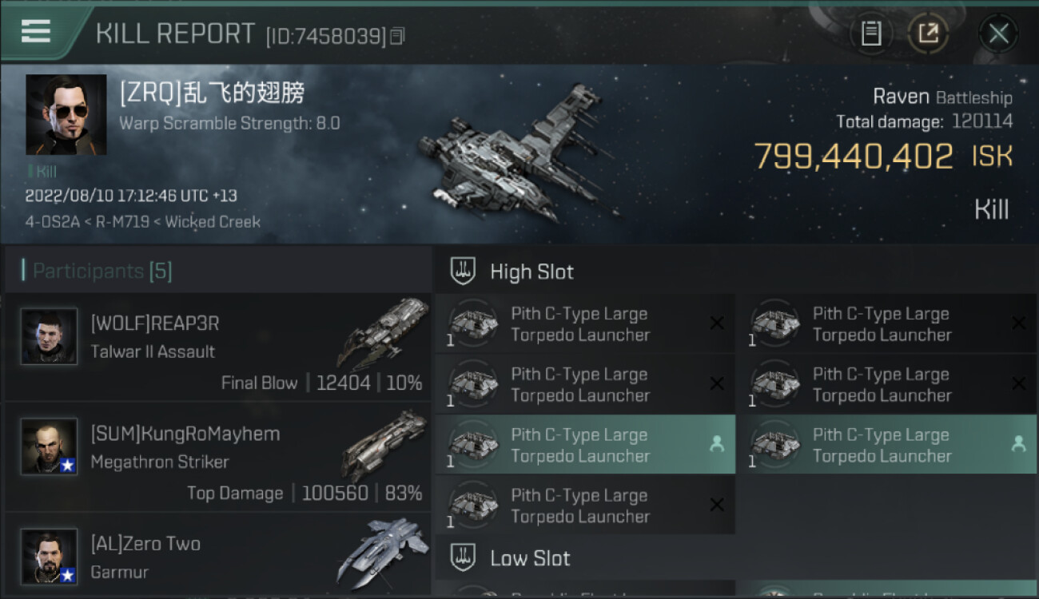Open the Wicked Creek location link

tap(213, 222)
